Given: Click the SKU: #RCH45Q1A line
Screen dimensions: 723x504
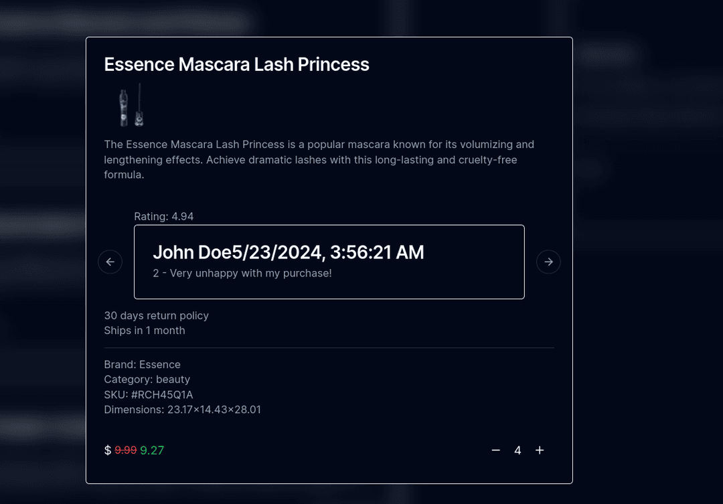Looking at the screenshot, I should [149, 395].
